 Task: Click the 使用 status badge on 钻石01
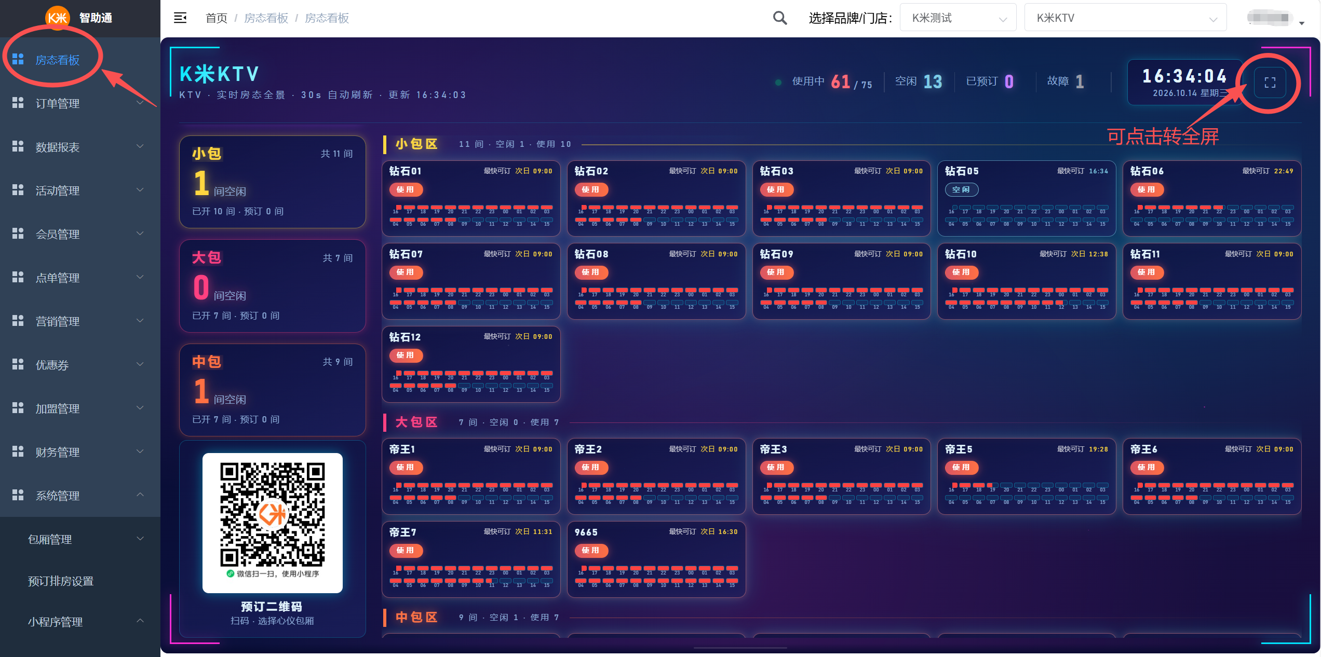pos(406,189)
